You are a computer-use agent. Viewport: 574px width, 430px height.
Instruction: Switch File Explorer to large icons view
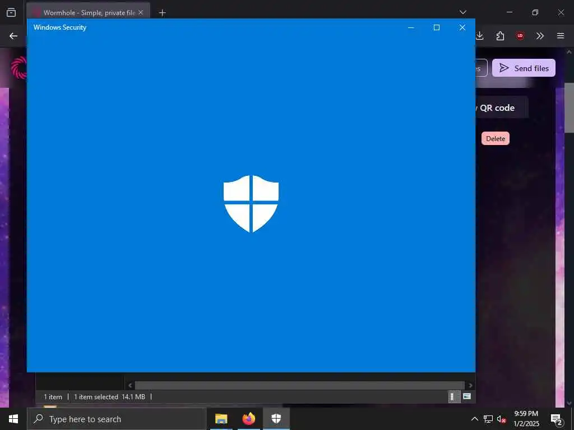click(x=467, y=396)
